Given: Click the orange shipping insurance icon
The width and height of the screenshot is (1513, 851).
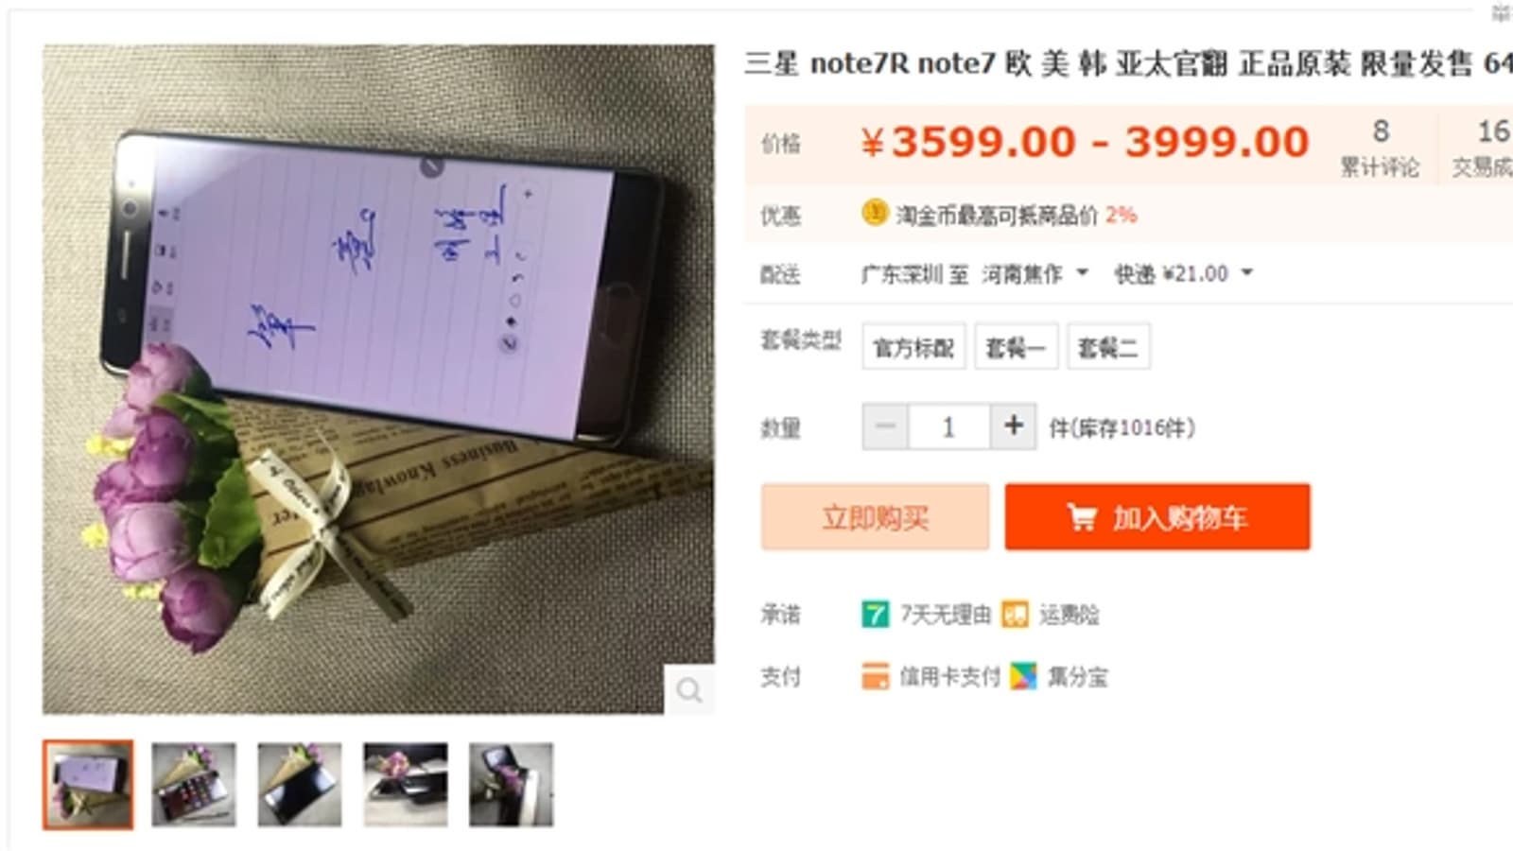Looking at the screenshot, I should pos(1015,615).
